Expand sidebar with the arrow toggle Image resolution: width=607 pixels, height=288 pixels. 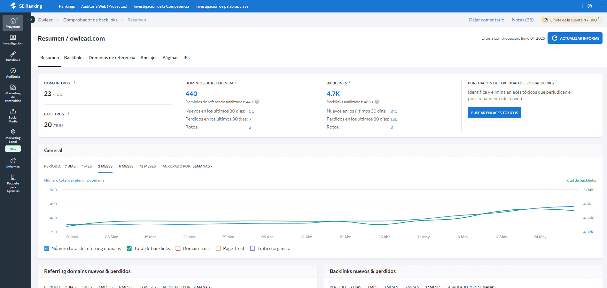31,19
